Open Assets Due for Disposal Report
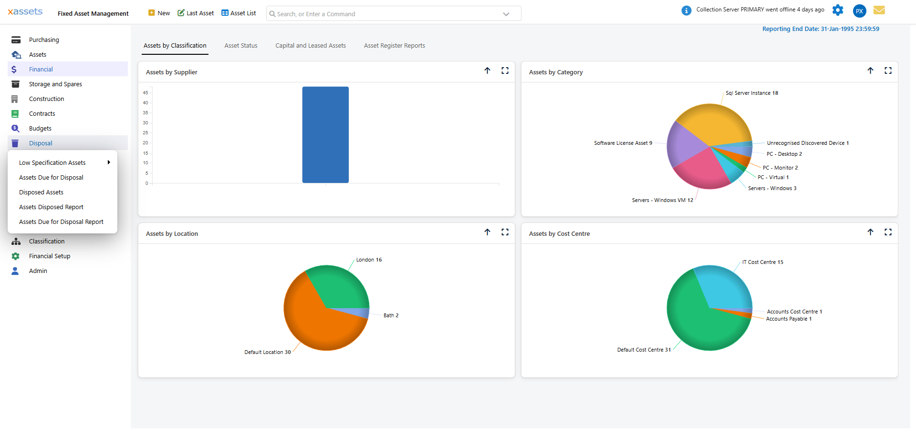The width and height of the screenshot is (916, 434). coord(61,222)
